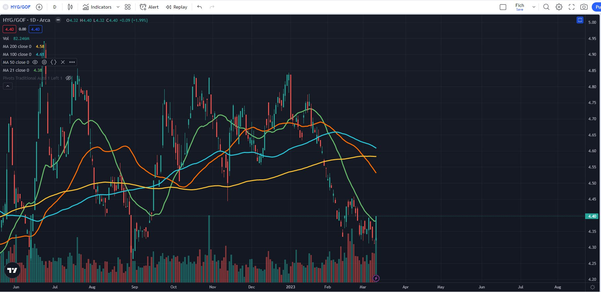The width and height of the screenshot is (601, 292).
Task: Enter fullscreen mode
Action: (572, 7)
